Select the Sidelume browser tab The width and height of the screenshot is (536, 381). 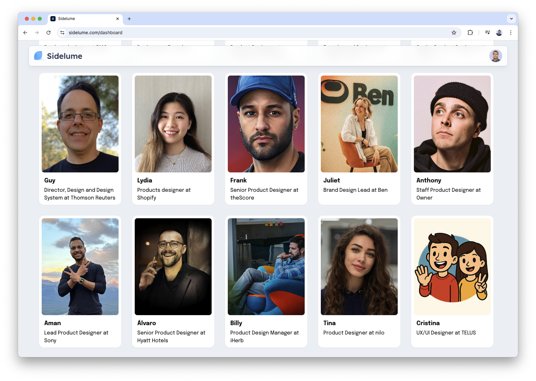(x=85, y=19)
